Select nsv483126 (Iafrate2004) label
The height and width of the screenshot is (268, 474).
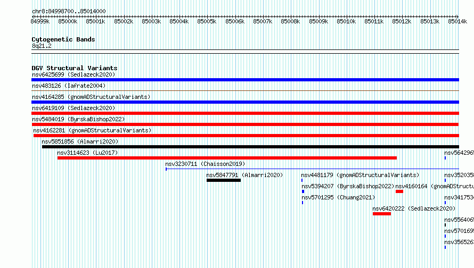(69, 86)
